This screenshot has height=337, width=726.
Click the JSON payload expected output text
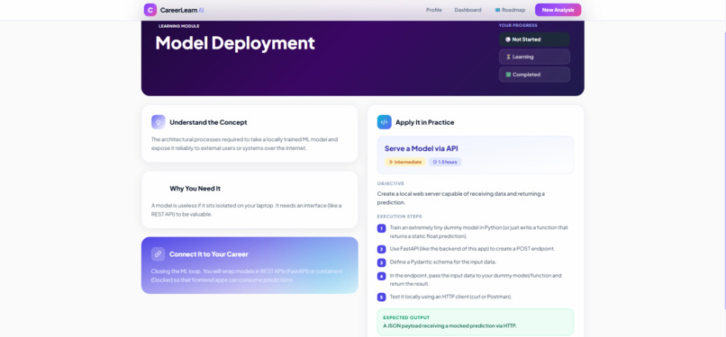[449, 325]
